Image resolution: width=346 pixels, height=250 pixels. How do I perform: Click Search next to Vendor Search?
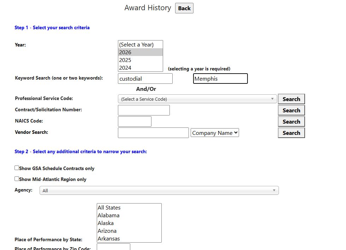(x=291, y=133)
